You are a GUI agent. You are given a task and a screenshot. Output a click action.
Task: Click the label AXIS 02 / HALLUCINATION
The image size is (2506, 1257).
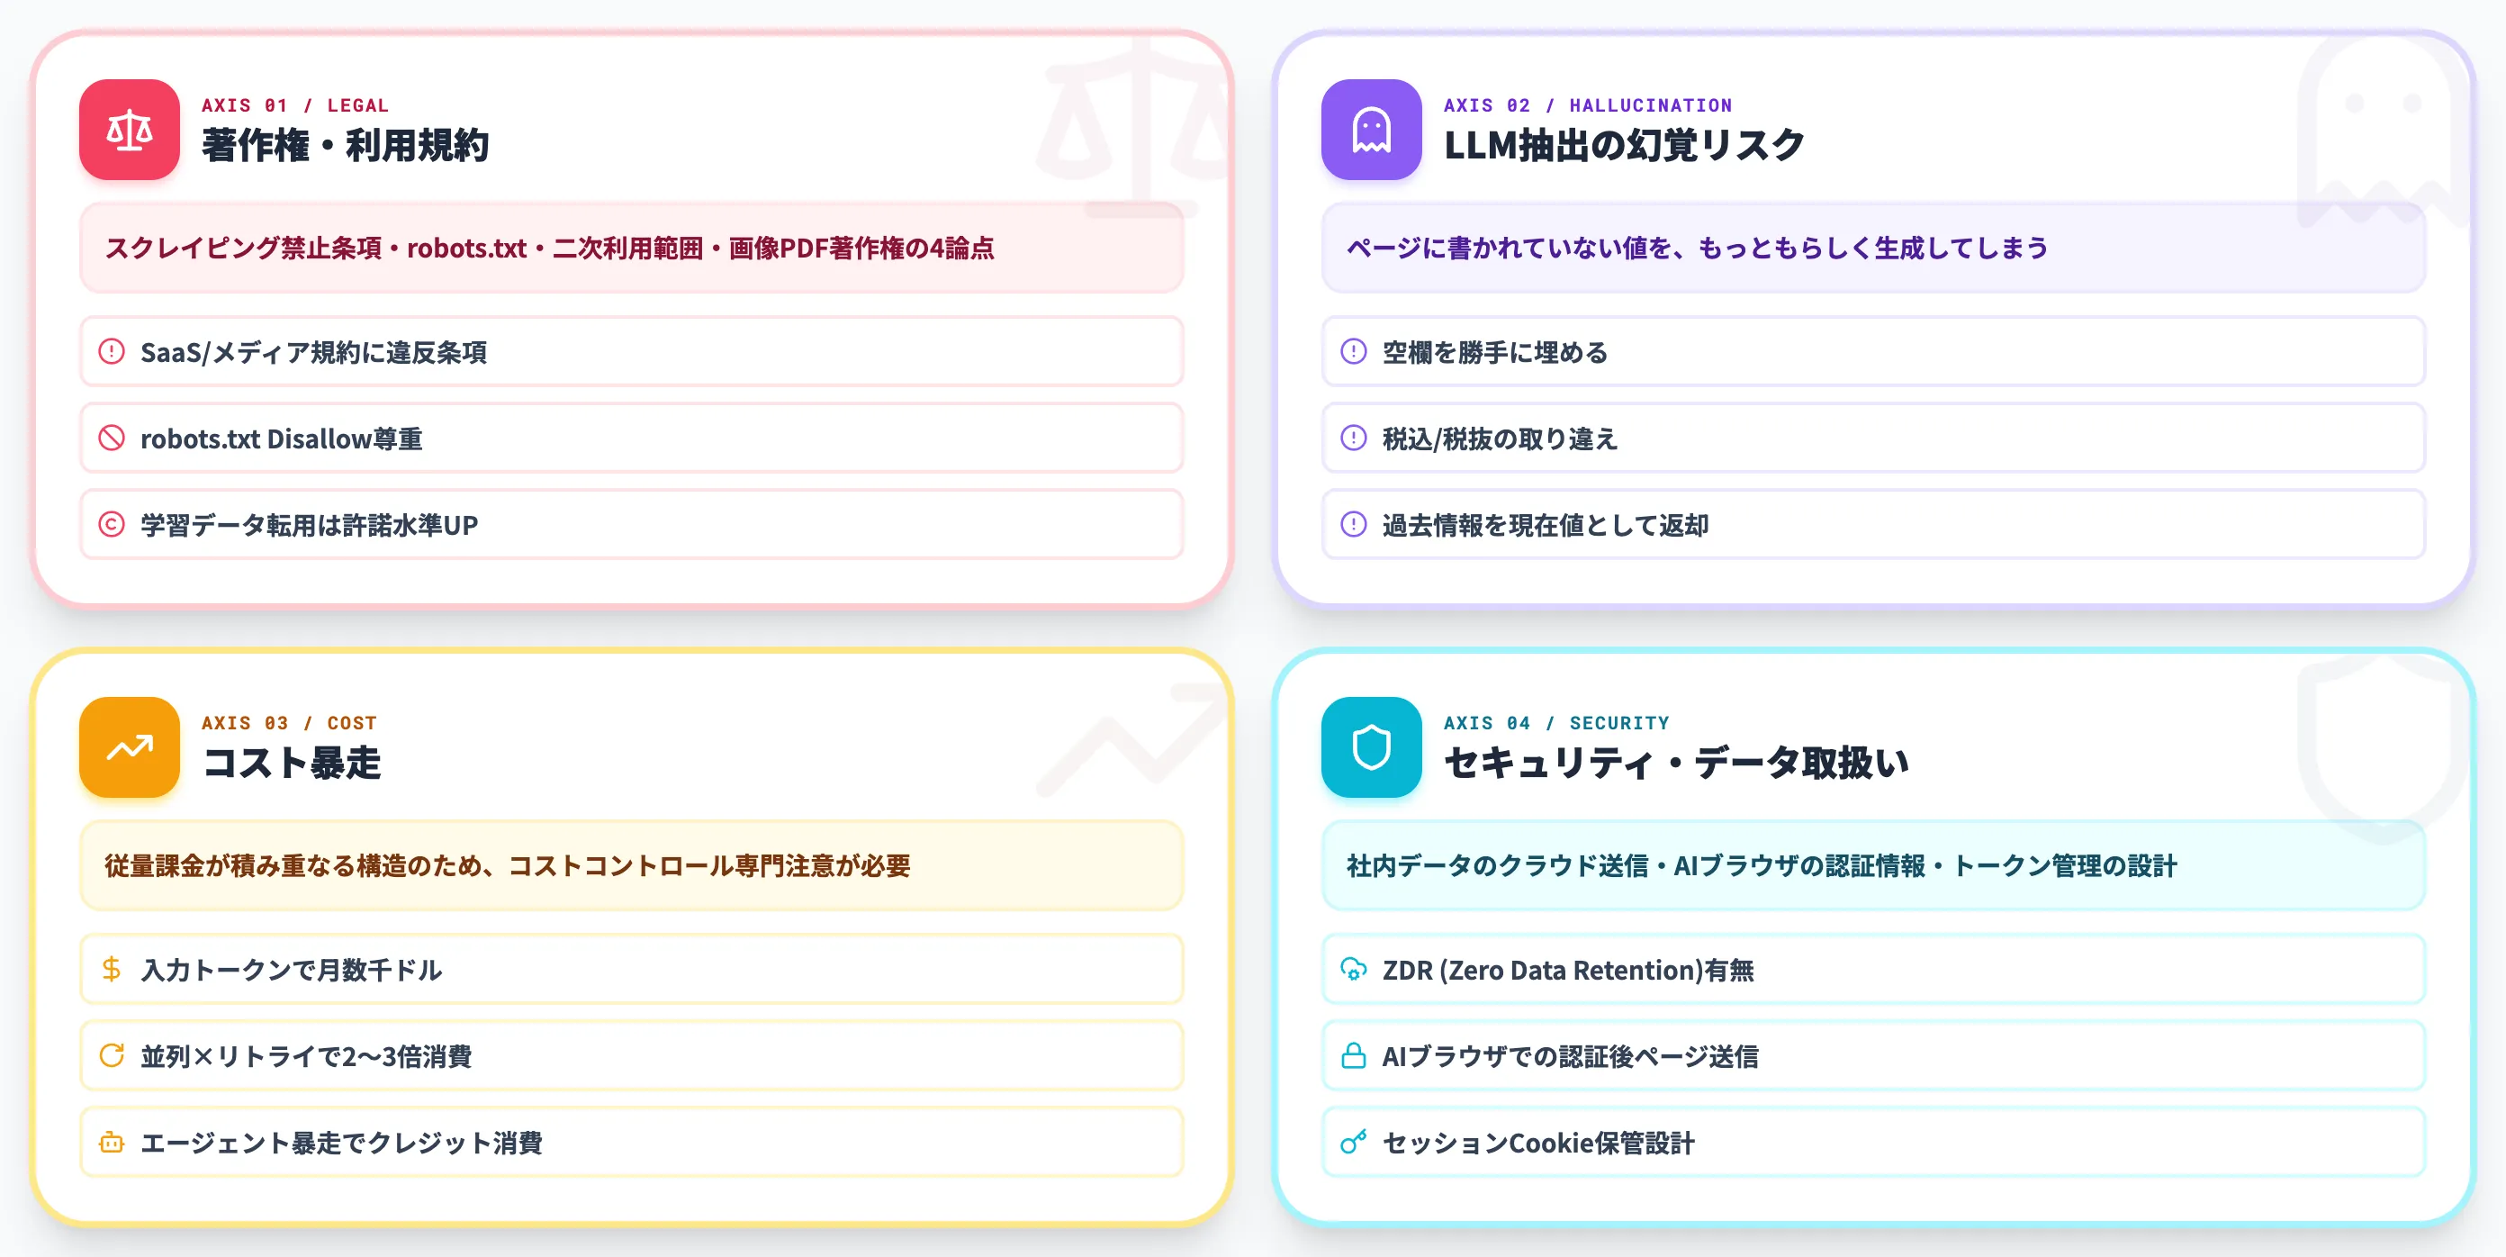click(x=1588, y=105)
